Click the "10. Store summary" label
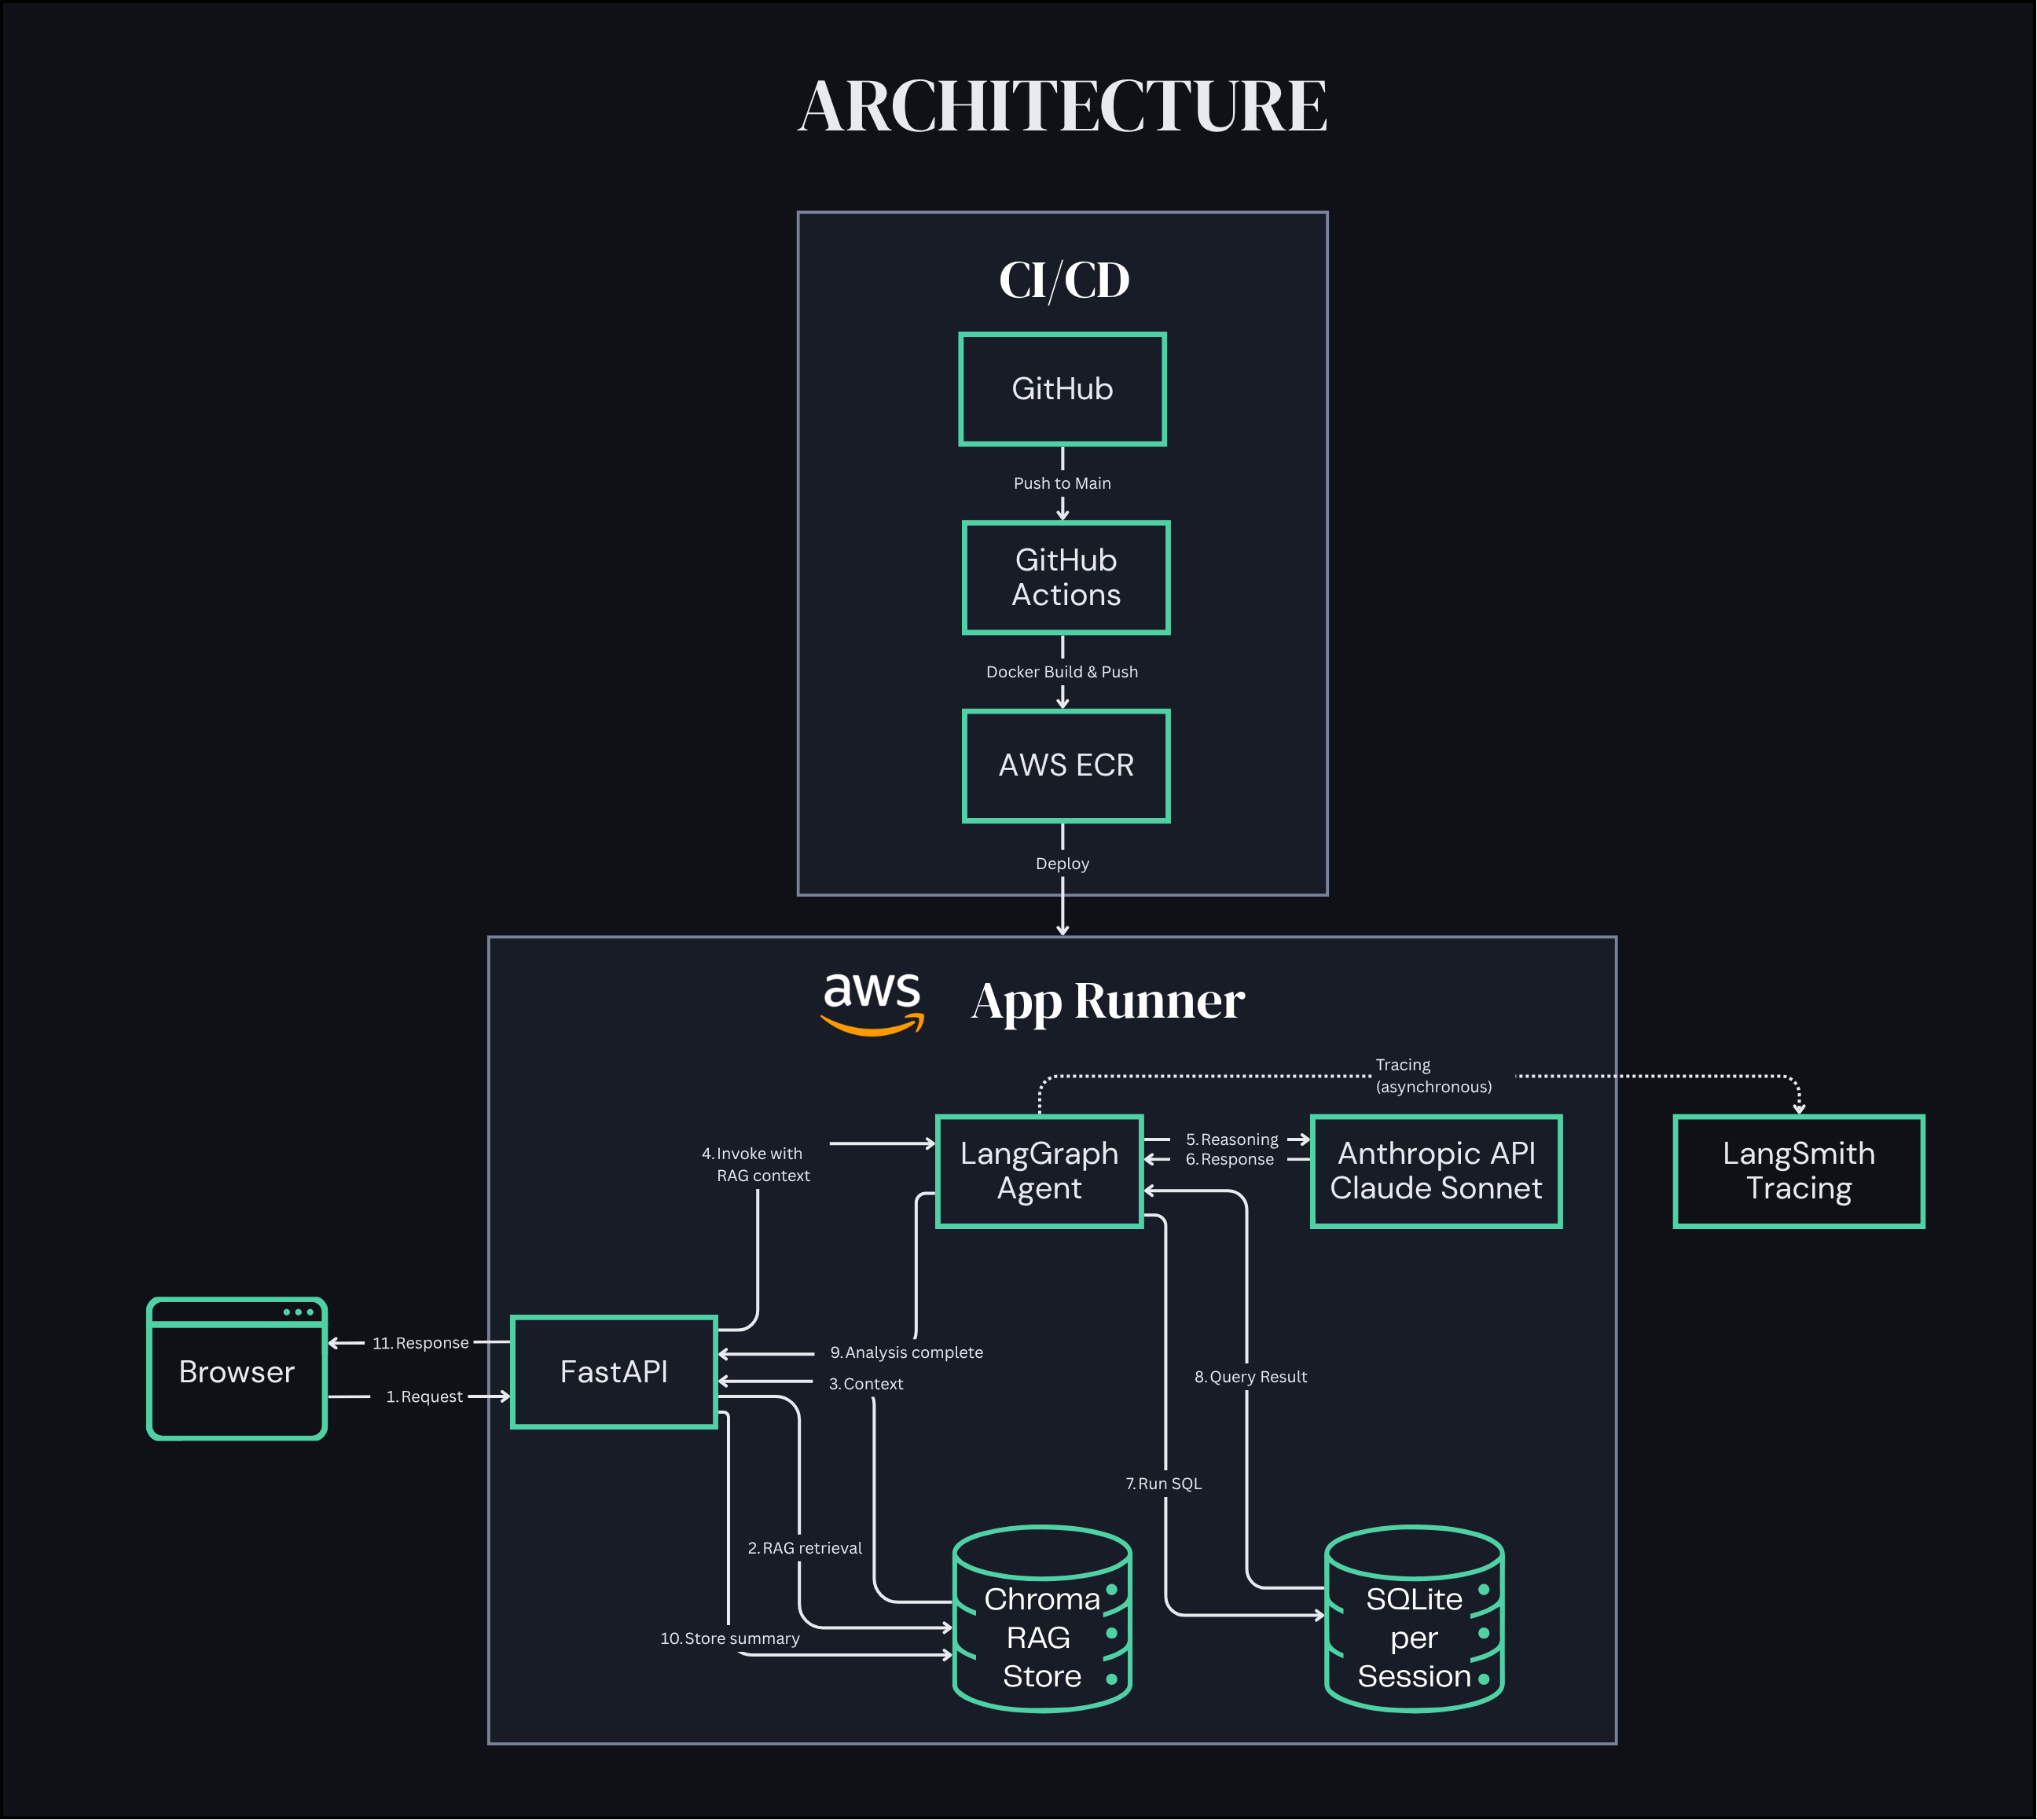 [730, 1638]
